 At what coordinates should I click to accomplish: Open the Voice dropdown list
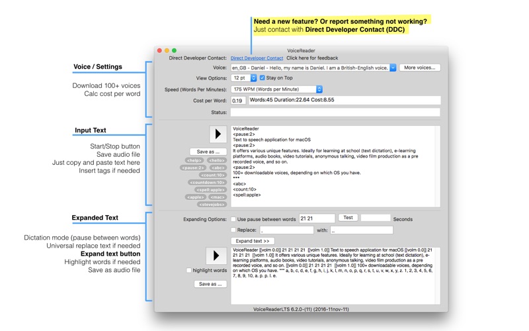point(393,68)
